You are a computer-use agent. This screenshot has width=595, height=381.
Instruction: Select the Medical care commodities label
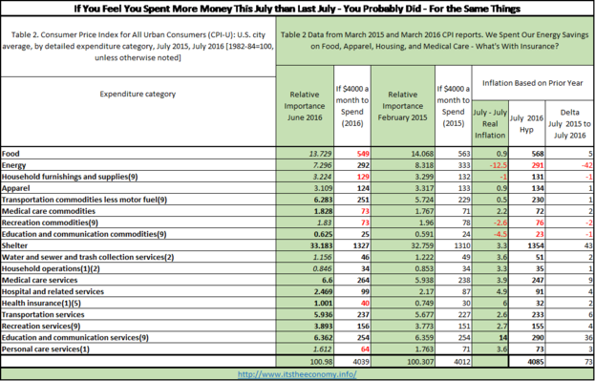[x=48, y=211]
